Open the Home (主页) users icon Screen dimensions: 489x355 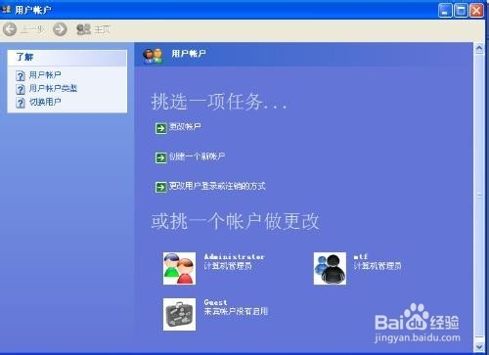[83, 29]
